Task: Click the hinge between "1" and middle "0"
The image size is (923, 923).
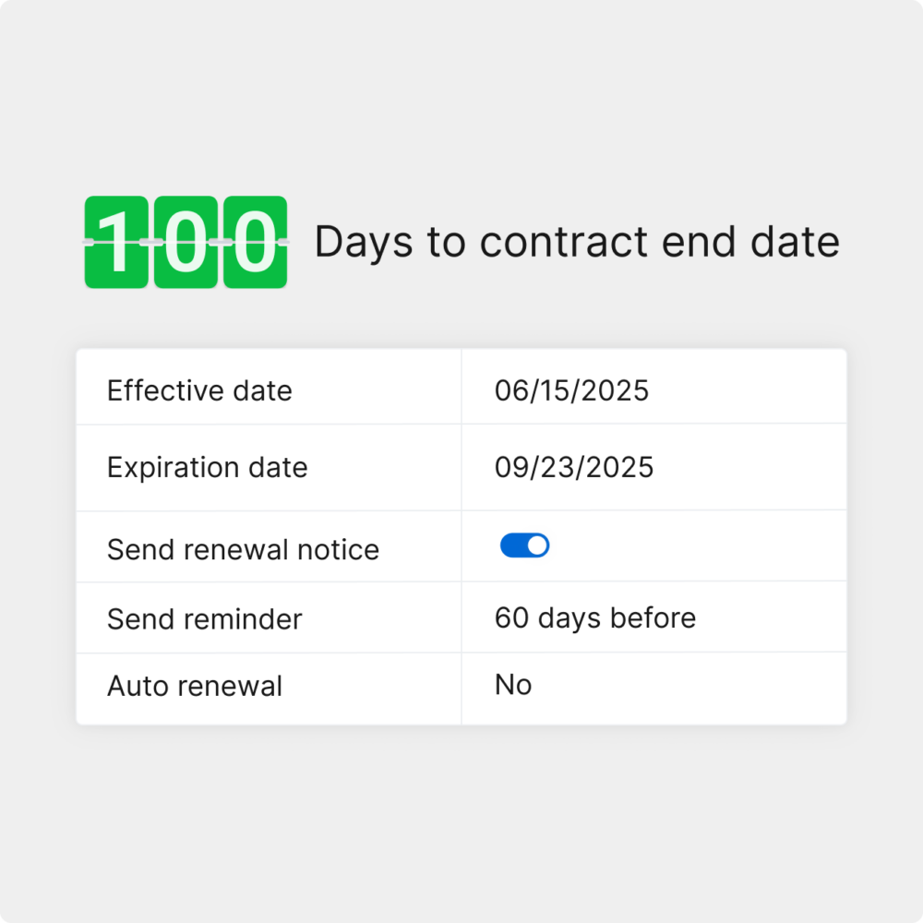Action: (150, 242)
